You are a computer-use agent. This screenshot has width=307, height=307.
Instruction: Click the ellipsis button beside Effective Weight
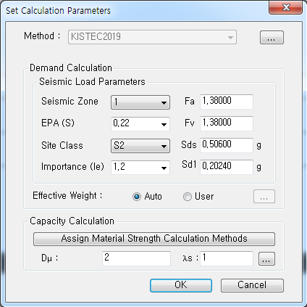(264, 197)
